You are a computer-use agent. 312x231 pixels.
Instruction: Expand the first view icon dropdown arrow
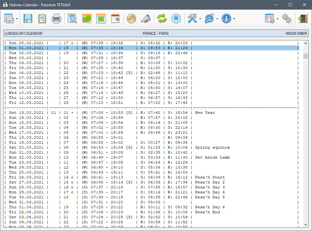click(17, 19)
